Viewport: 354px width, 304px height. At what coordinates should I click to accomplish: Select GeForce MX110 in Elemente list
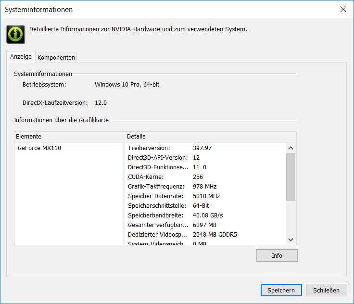[x=39, y=148]
